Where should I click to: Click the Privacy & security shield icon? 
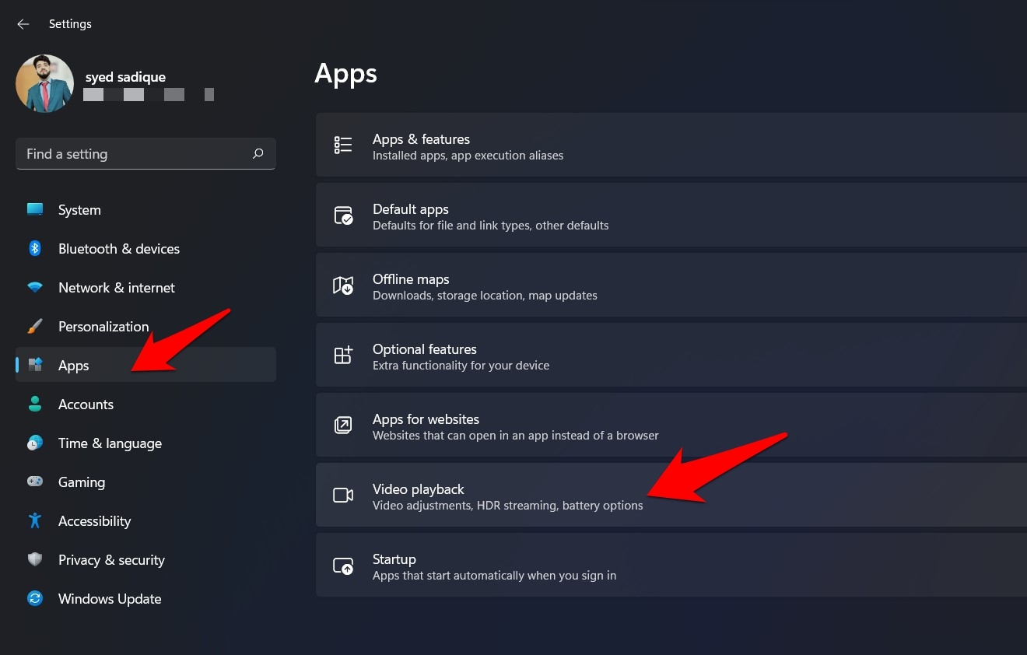pyautogui.click(x=35, y=560)
